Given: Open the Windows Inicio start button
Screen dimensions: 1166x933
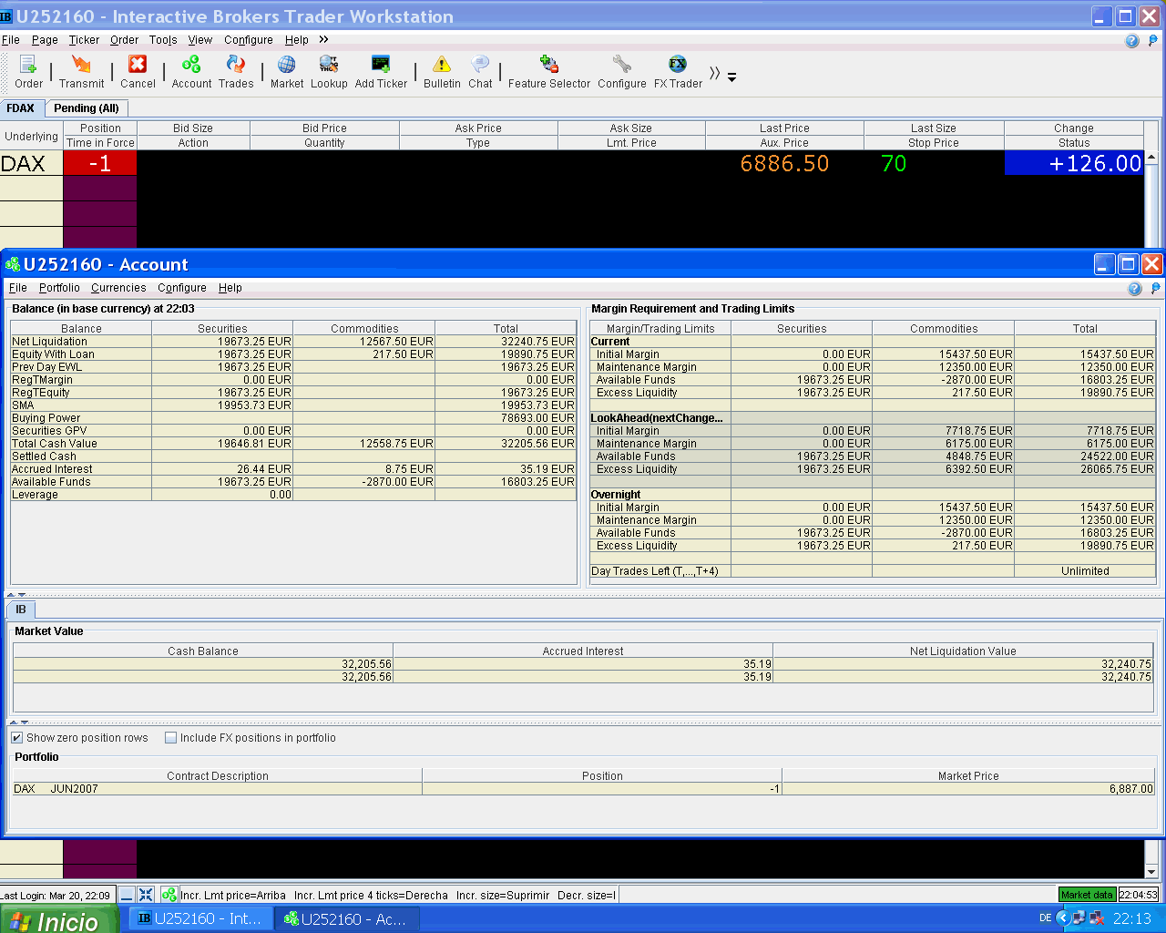Looking at the screenshot, I should click(x=56, y=920).
